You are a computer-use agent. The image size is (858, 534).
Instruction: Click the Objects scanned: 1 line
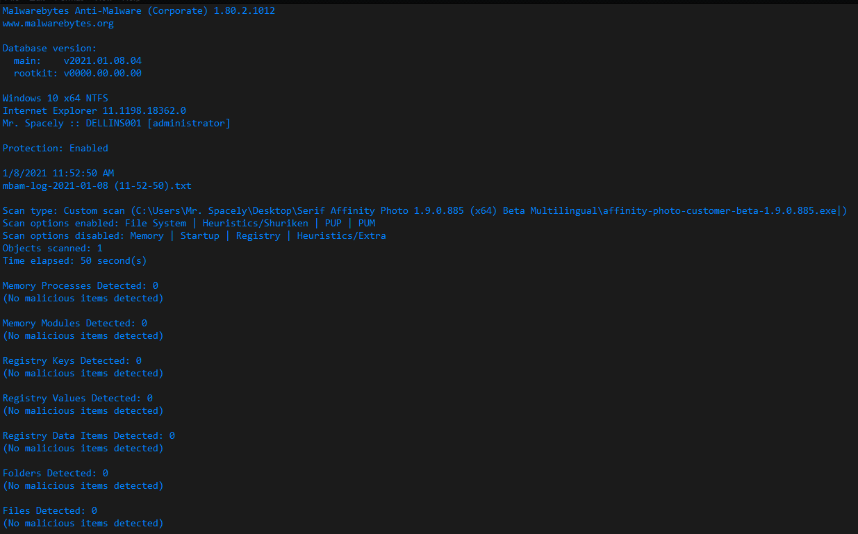click(53, 249)
